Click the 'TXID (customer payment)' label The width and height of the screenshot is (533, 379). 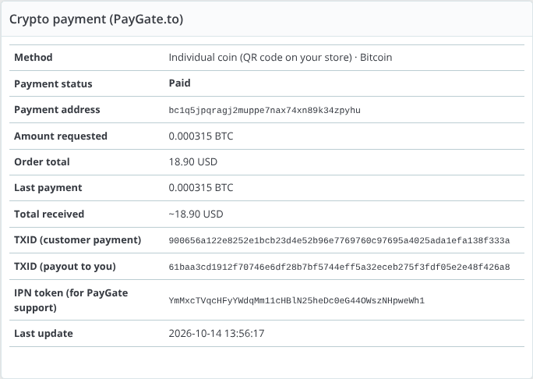point(77,240)
